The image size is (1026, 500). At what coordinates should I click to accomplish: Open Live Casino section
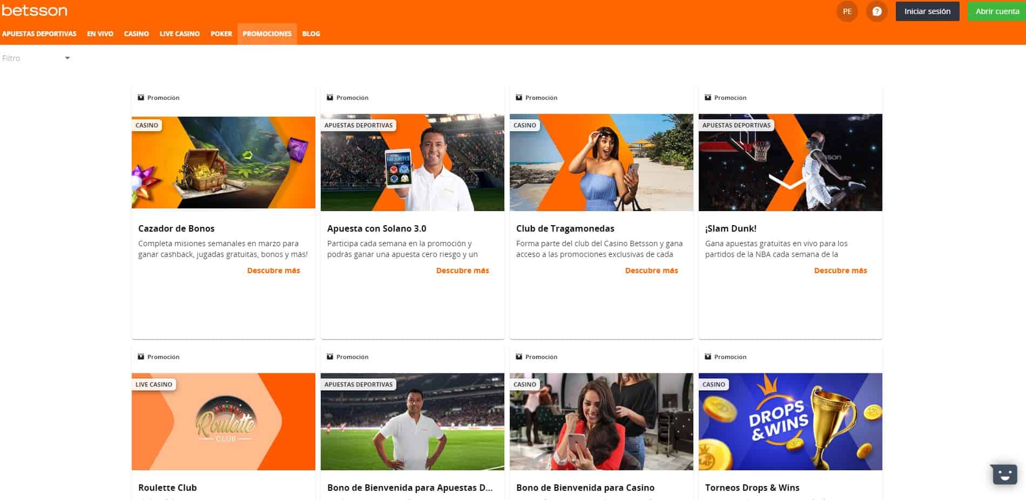[180, 33]
